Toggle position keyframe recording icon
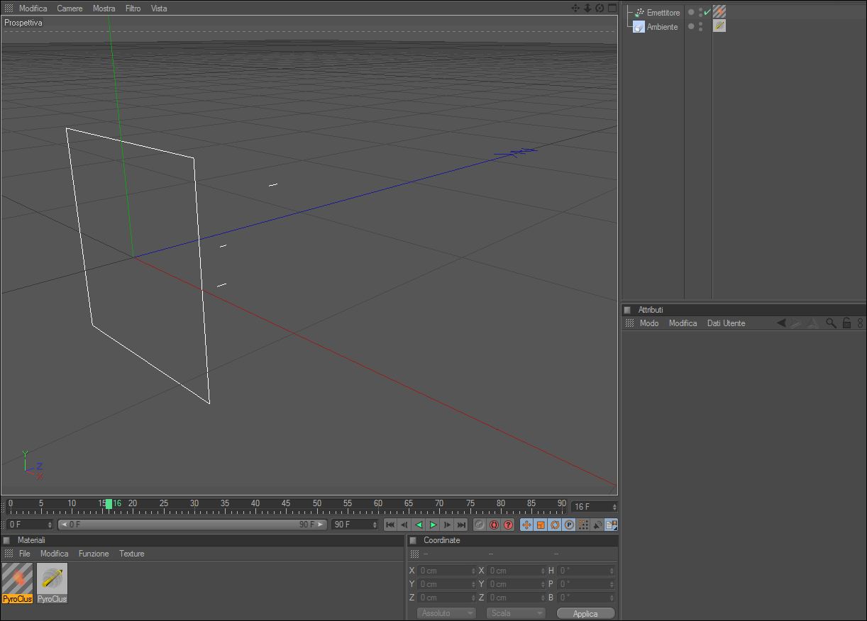 526,525
